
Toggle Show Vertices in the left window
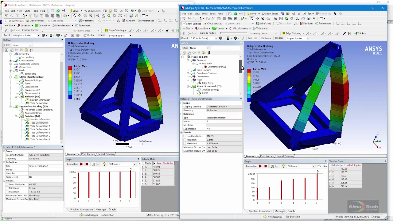(14, 21)
